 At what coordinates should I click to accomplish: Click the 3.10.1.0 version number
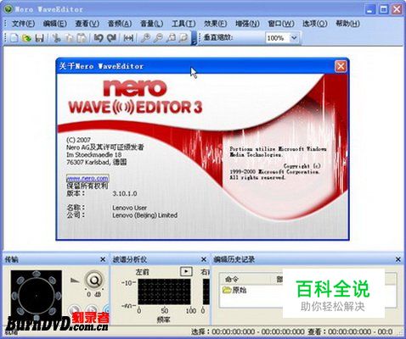[125, 193]
